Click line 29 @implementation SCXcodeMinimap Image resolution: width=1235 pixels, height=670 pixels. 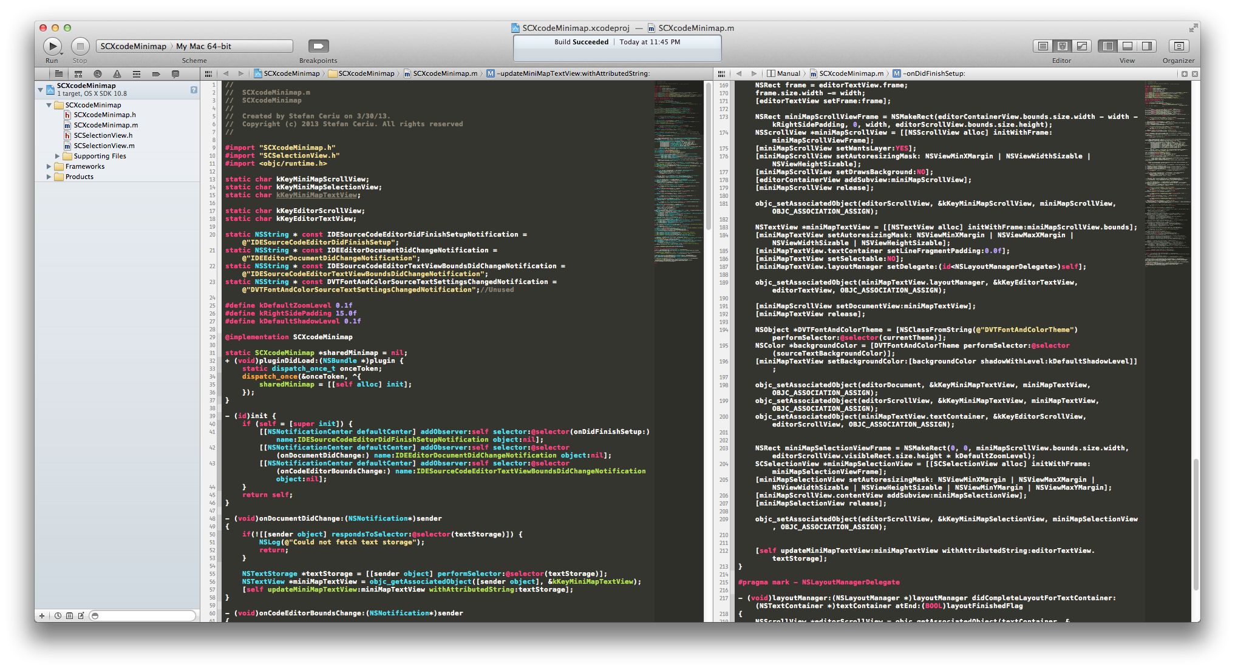(x=289, y=337)
